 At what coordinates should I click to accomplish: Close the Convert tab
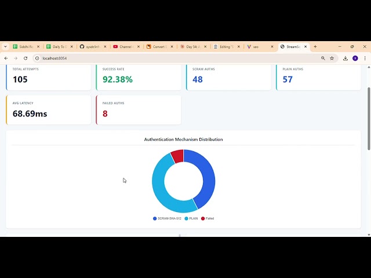172,47
